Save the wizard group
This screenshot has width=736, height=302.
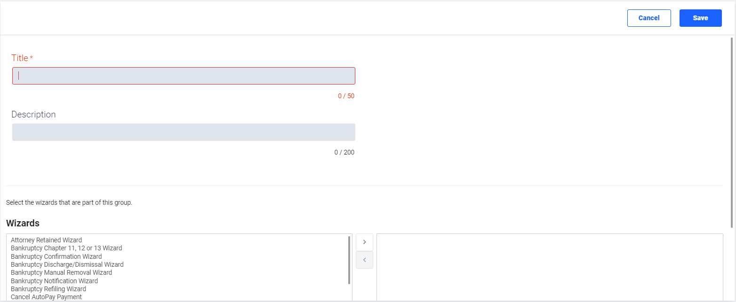[700, 18]
